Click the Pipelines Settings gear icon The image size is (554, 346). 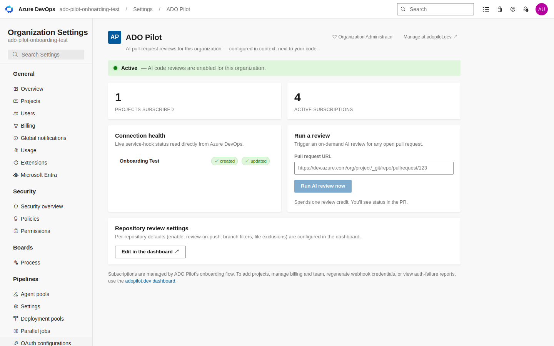click(16, 306)
